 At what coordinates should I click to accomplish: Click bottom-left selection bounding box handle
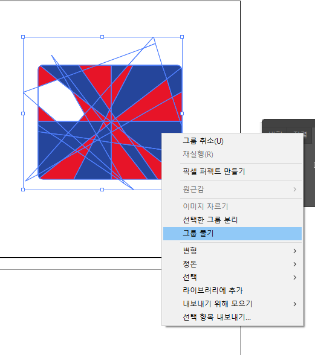tap(23, 190)
